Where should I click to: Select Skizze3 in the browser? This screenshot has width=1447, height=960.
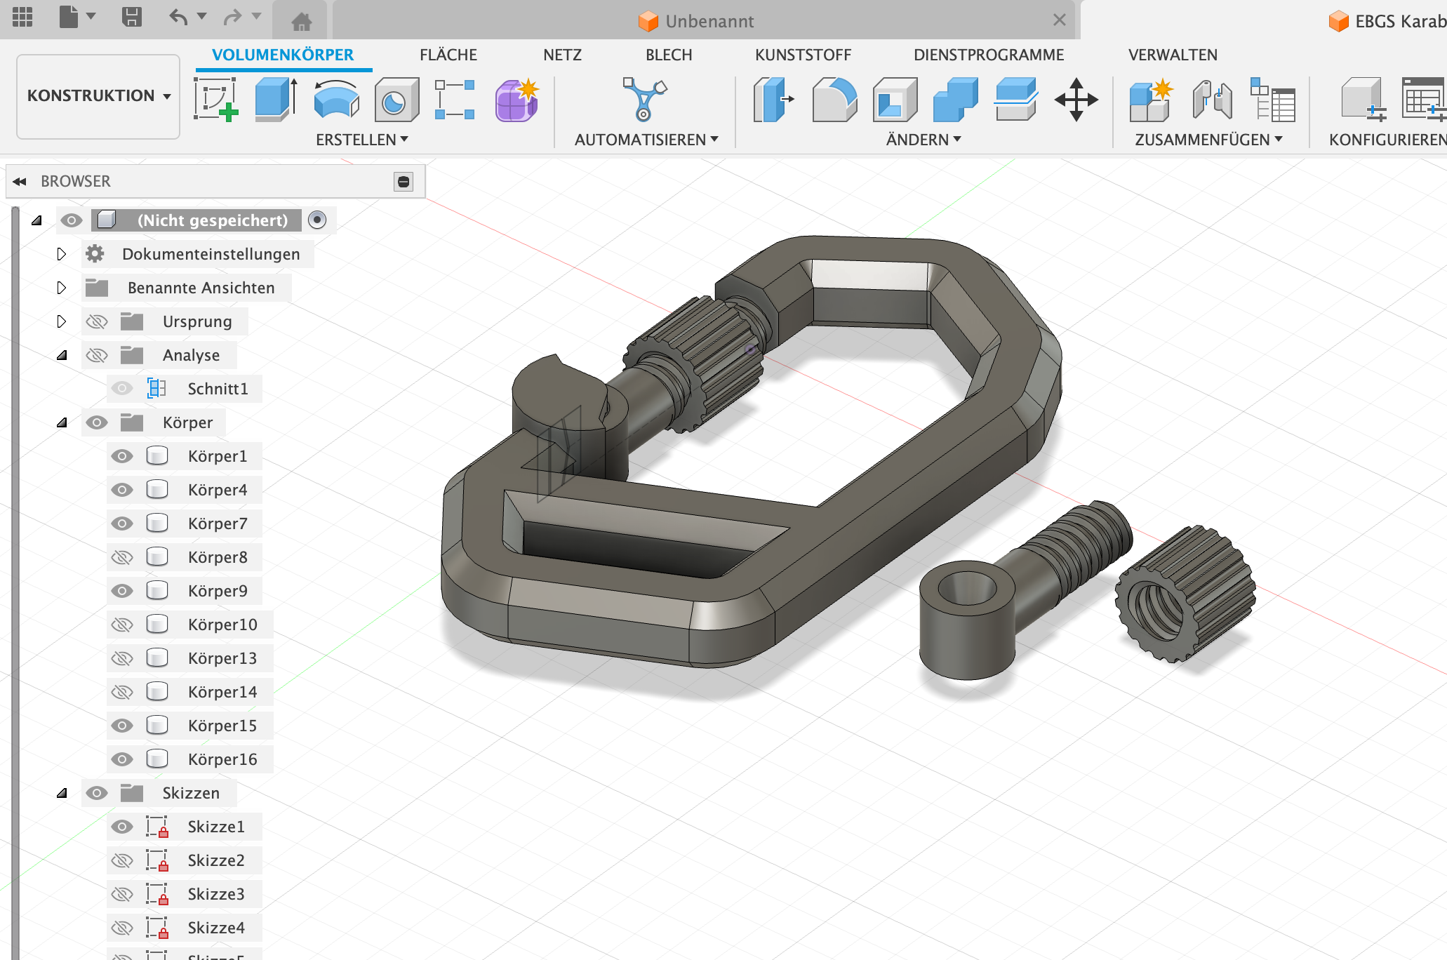(x=216, y=894)
